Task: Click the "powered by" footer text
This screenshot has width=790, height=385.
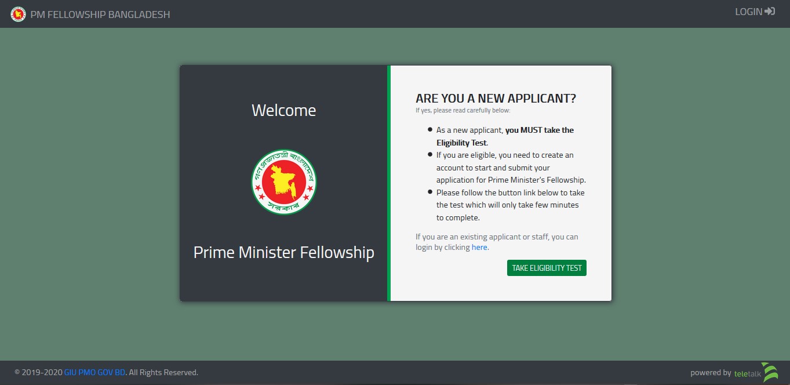Action: 711,373
